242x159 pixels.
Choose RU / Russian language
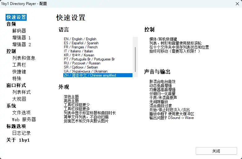(98, 63)
